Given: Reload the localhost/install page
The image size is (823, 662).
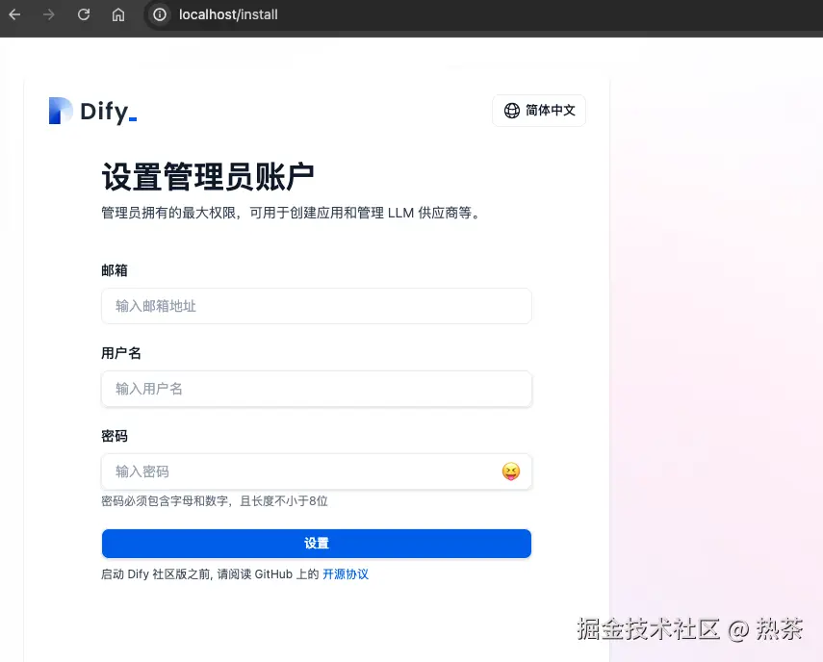Looking at the screenshot, I should (x=84, y=14).
